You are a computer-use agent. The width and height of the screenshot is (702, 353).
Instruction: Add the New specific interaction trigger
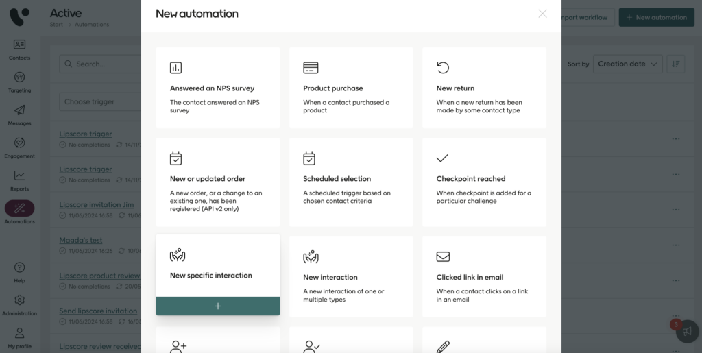tap(217, 306)
